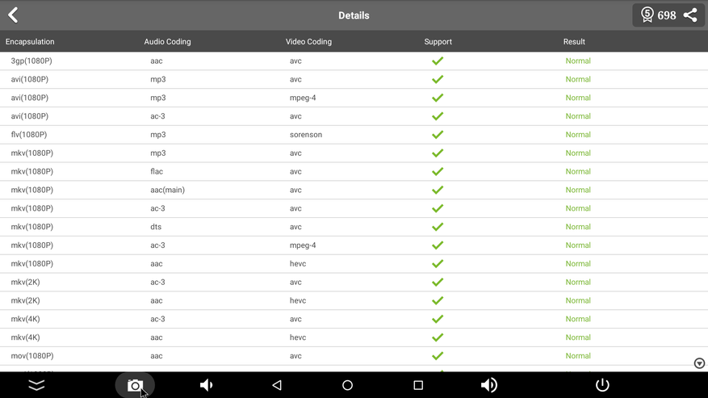This screenshot has width=708, height=398.
Task: Open the power menu icon
Action: [602, 385]
